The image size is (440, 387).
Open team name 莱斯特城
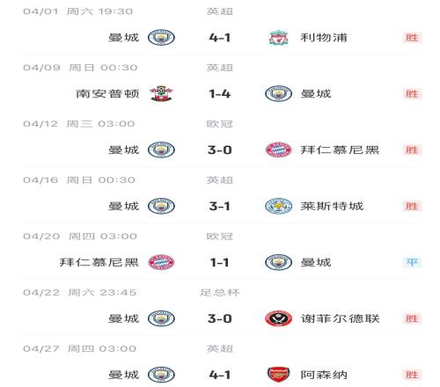click(x=332, y=206)
